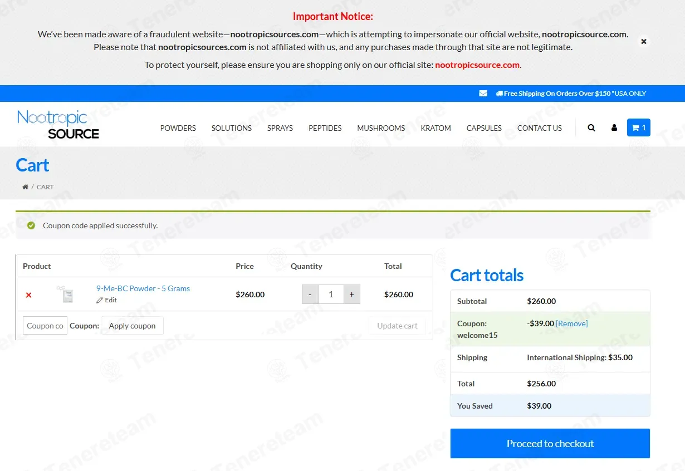Screen dimensions: 685x471
Task: Open the 9-Me-BC Powder - 5 Grams link
Action: pos(143,288)
